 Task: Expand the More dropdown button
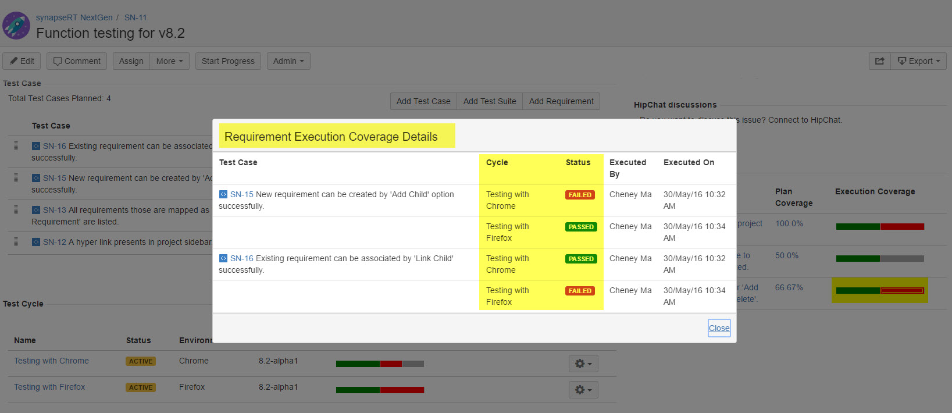(169, 61)
